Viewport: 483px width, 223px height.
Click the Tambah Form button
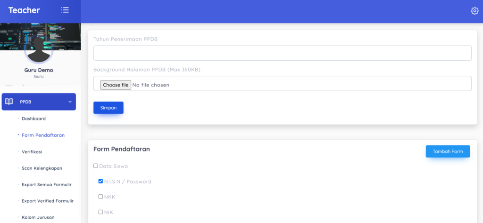click(x=448, y=151)
